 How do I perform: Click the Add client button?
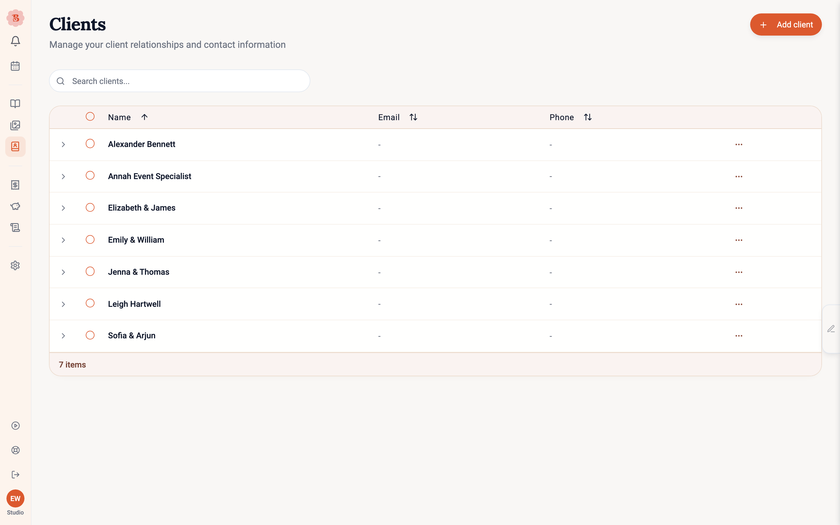tap(786, 25)
